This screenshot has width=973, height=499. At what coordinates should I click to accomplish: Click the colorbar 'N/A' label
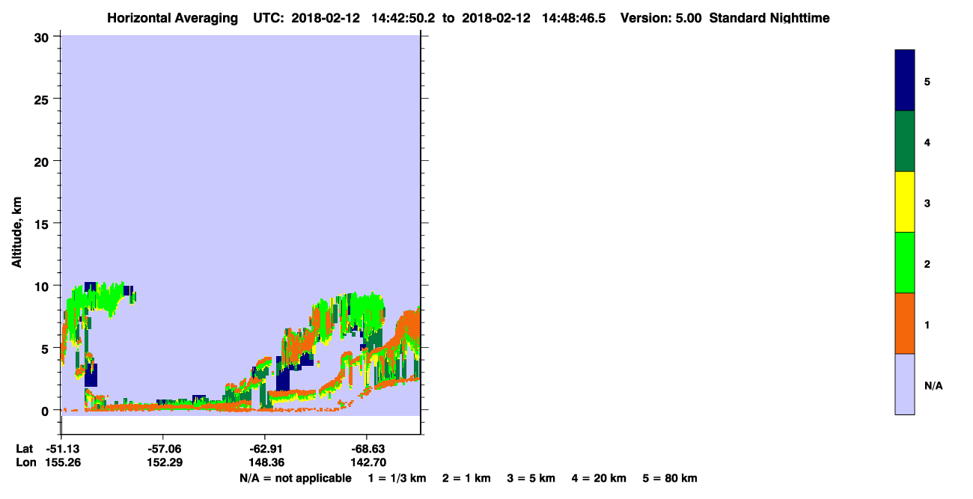tap(933, 385)
